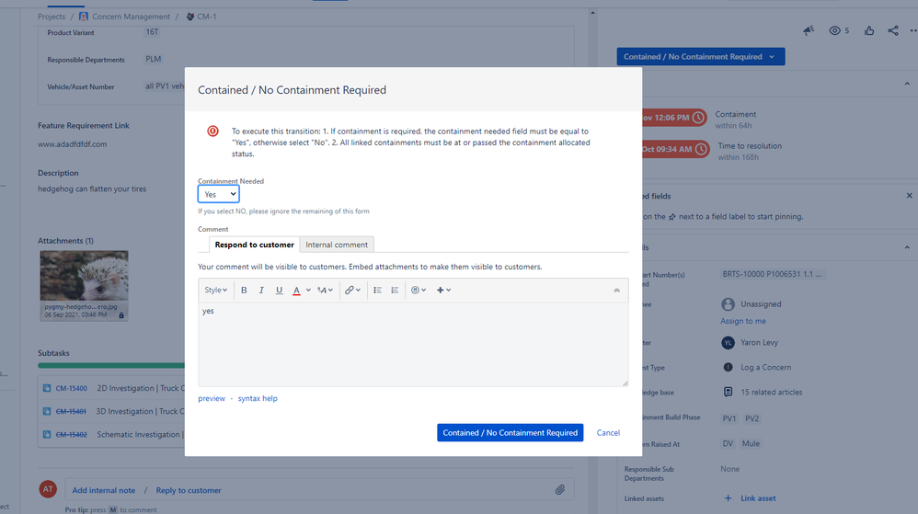Image resolution: width=918 pixels, height=514 pixels.
Task: Toggle italic formatting in comment editor
Action: click(x=261, y=290)
